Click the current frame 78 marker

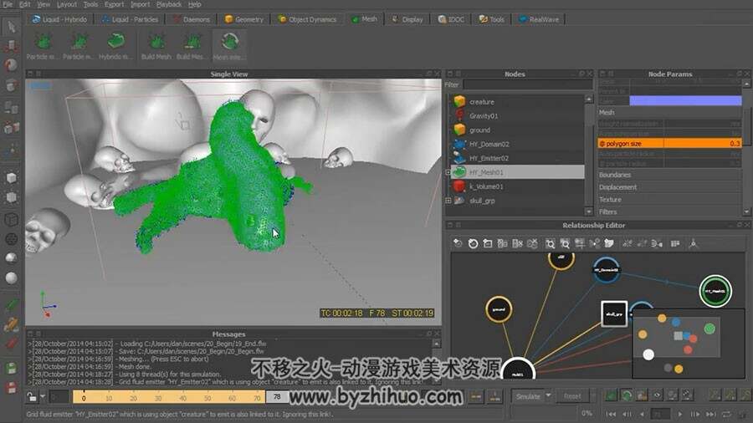[x=277, y=396]
